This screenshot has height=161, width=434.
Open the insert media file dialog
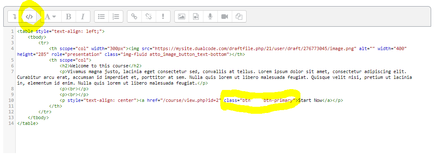point(196,16)
